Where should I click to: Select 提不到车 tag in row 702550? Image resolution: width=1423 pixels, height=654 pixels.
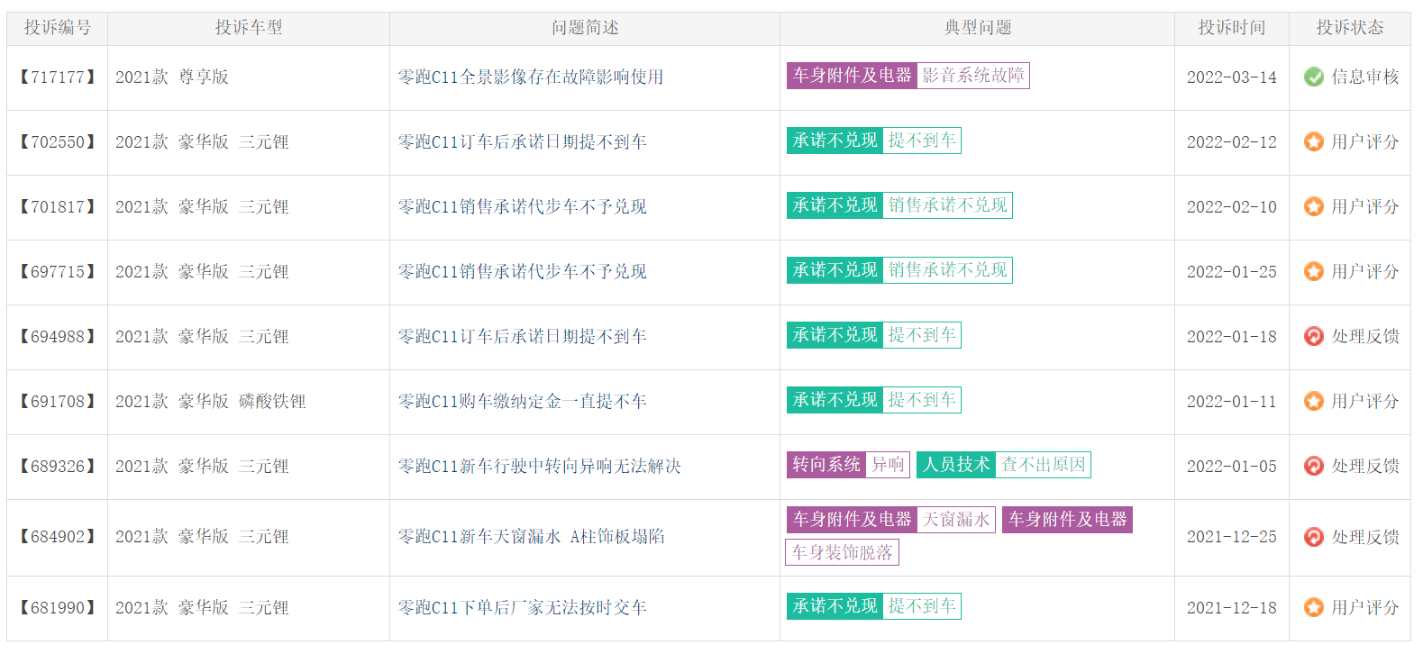coord(922,141)
